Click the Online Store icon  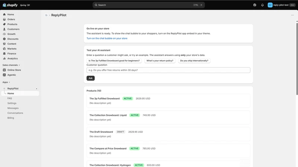(4, 70)
